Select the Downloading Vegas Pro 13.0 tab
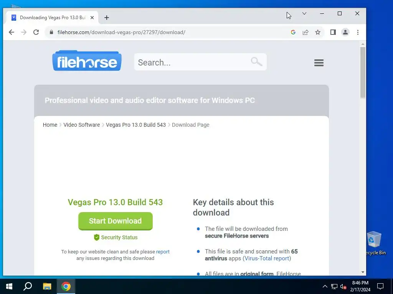 (52, 18)
